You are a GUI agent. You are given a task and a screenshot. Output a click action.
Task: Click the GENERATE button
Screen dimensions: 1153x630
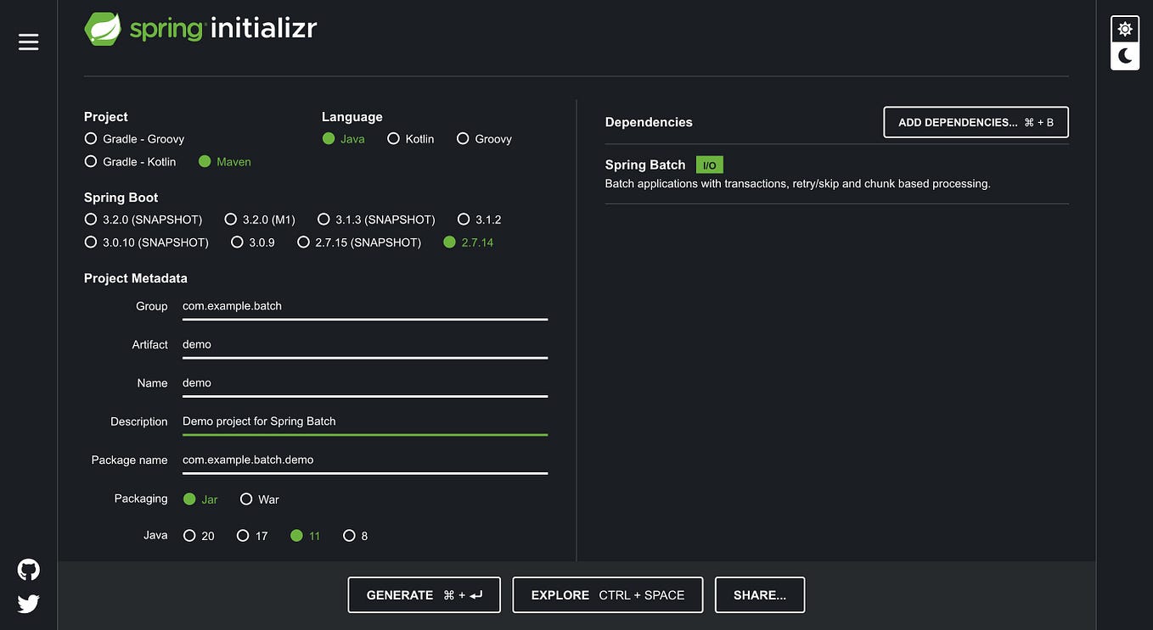[x=424, y=594]
